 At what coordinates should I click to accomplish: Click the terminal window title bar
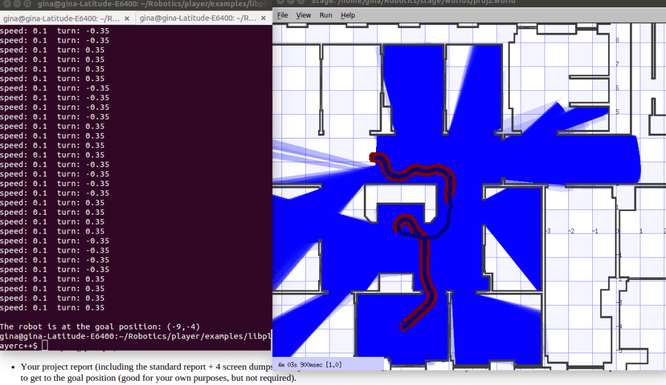(x=153, y=4)
